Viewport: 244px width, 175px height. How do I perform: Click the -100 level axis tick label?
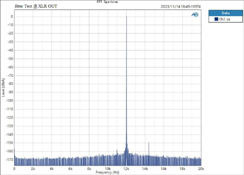[9, 100]
